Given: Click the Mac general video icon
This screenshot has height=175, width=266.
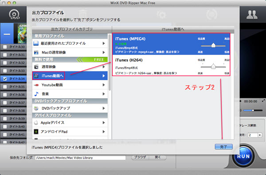Looking at the screenshot, I should point(36,52).
